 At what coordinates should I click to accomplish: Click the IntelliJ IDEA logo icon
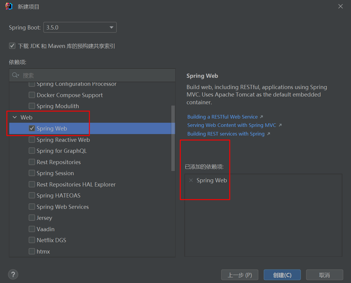tap(9, 6)
